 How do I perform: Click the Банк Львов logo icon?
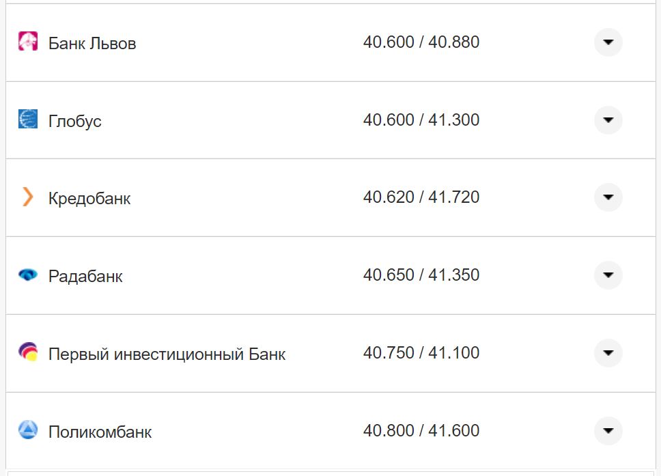[27, 42]
